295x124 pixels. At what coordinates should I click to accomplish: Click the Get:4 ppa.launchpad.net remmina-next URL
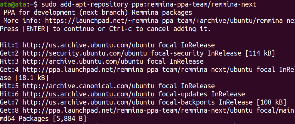point(137,70)
